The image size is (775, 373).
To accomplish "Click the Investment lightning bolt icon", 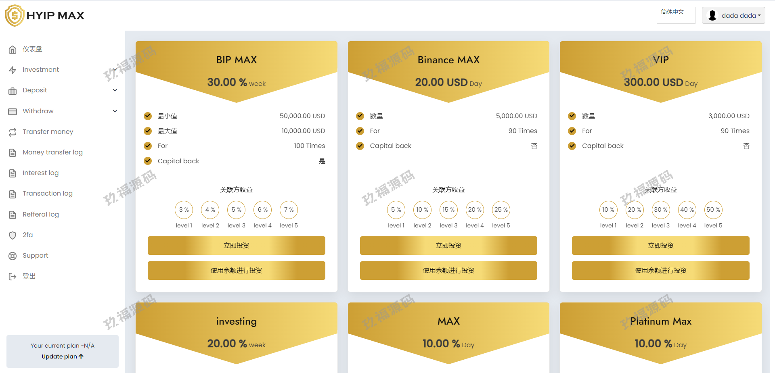I will (x=13, y=70).
